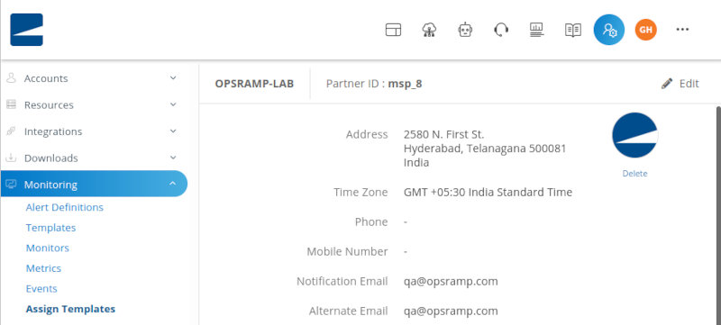Click the Monitoring screen icon in sidebar

11,184
